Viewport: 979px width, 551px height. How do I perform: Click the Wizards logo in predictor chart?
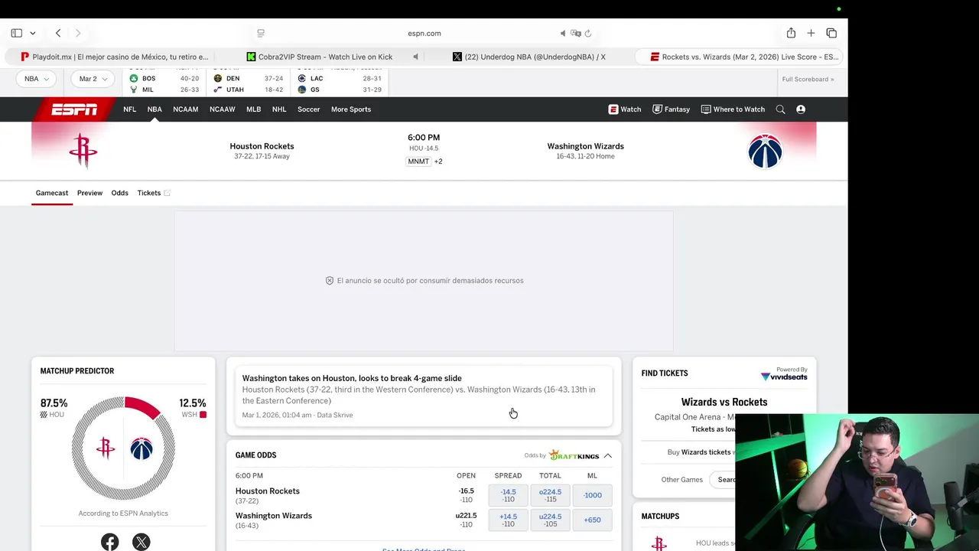tap(141, 448)
